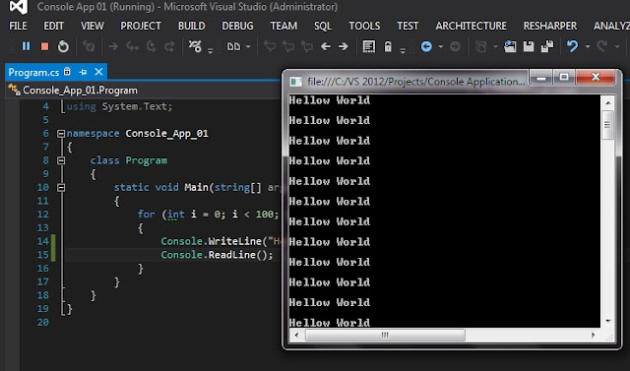The width and height of the screenshot is (630, 371).
Task: Restart the debugging session
Action: tap(63, 46)
